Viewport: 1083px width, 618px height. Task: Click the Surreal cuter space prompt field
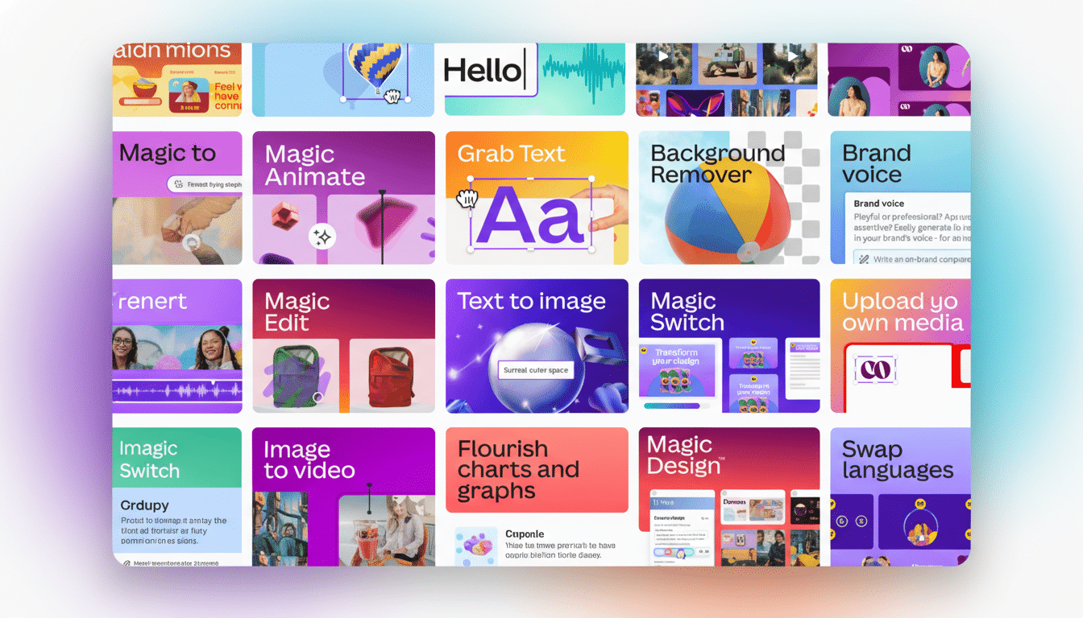coord(537,369)
